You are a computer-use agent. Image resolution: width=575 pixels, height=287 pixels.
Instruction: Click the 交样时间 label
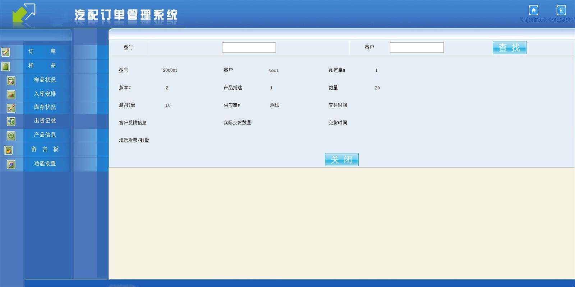338,105
